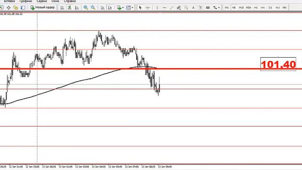Switch to M1 timeframe
The height and width of the screenshot is (170, 302).
point(226,8)
